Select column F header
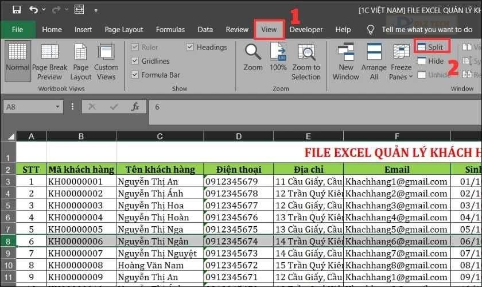 point(397,136)
